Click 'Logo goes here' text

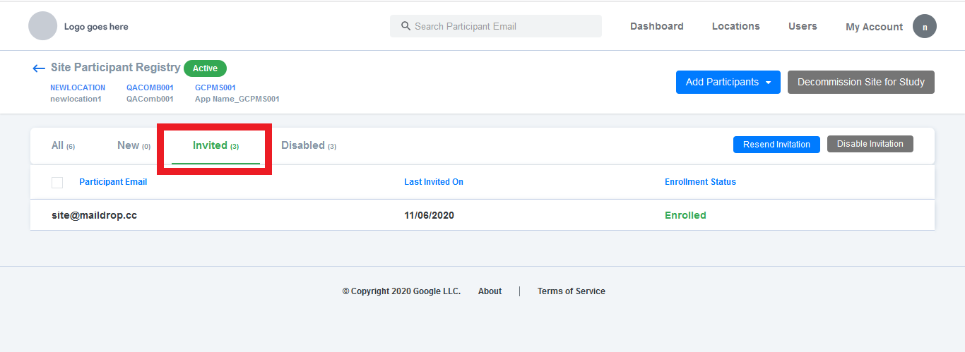(96, 27)
